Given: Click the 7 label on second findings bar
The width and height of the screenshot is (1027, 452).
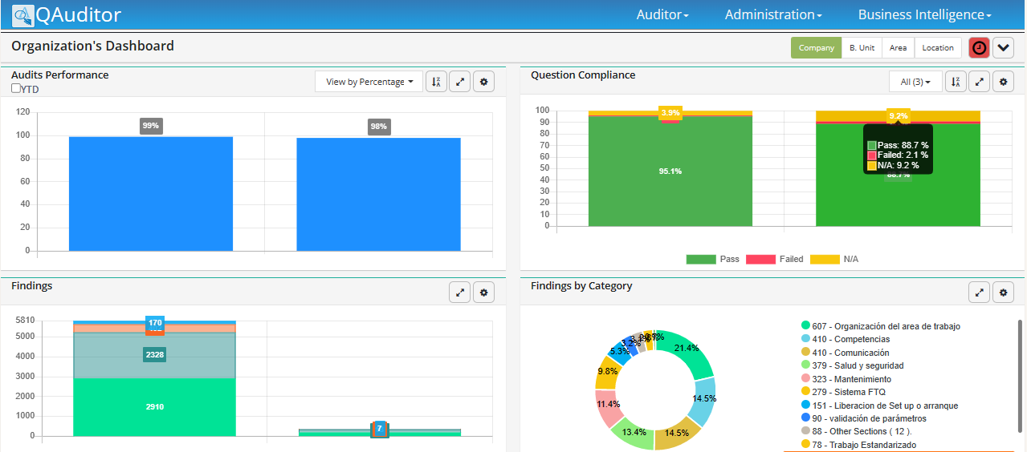Looking at the screenshot, I should [x=380, y=429].
